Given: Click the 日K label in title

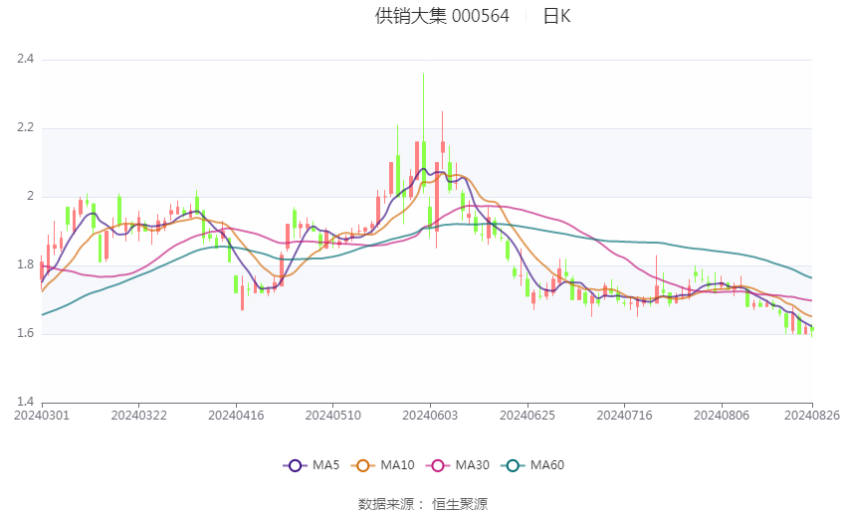Looking at the screenshot, I should pos(556,16).
